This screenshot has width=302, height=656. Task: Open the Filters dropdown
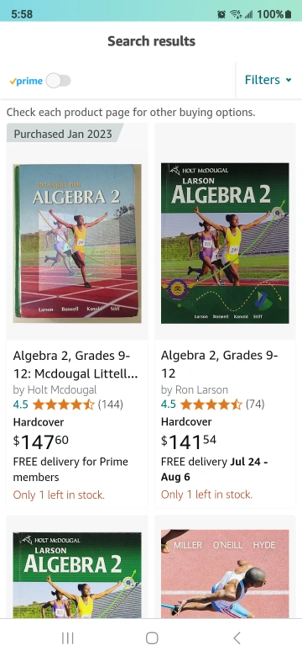(268, 80)
